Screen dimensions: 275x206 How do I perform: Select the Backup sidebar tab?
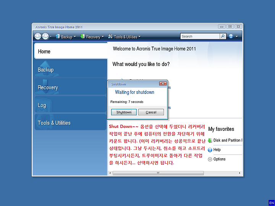(x=71, y=69)
